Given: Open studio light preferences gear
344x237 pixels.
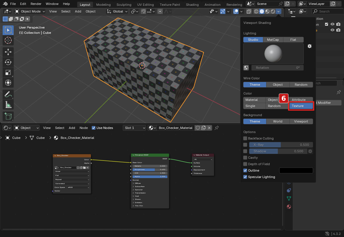Looking at the screenshot, I should [310, 46].
